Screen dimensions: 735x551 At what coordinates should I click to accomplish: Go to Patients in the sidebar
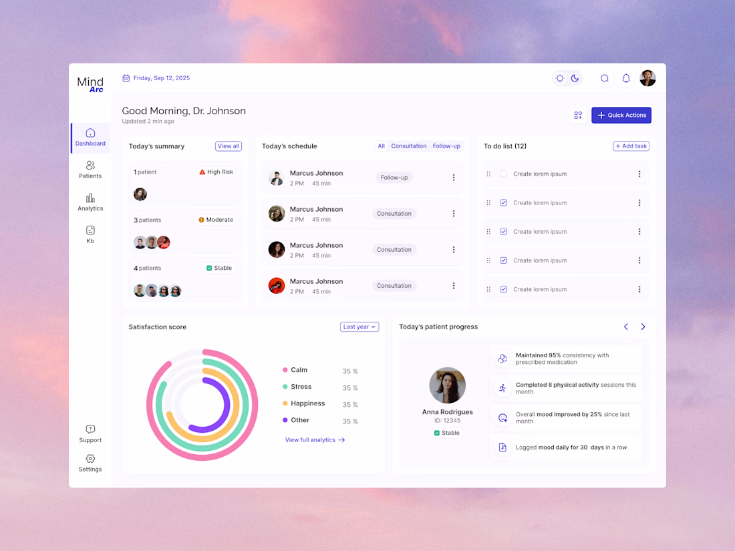pyautogui.click(x=90, y=170)
